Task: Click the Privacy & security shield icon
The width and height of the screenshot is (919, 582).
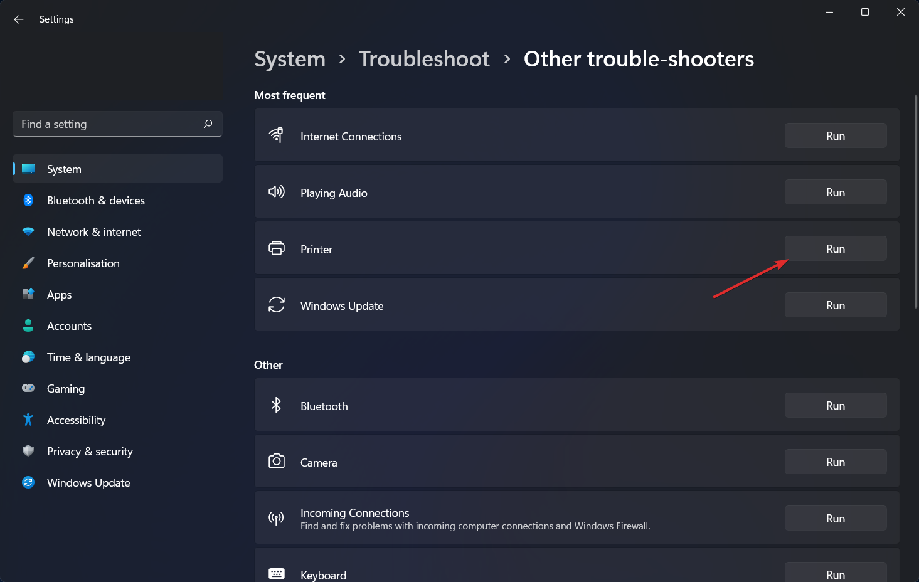Action: tap(28, 451)
